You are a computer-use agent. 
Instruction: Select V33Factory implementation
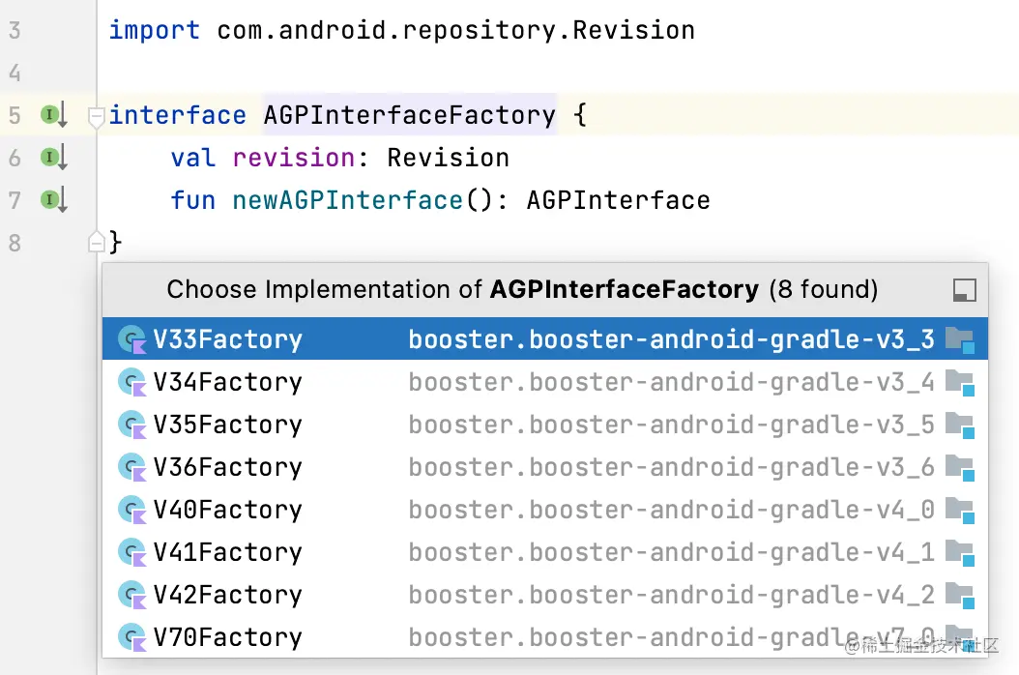coord(544,338)
